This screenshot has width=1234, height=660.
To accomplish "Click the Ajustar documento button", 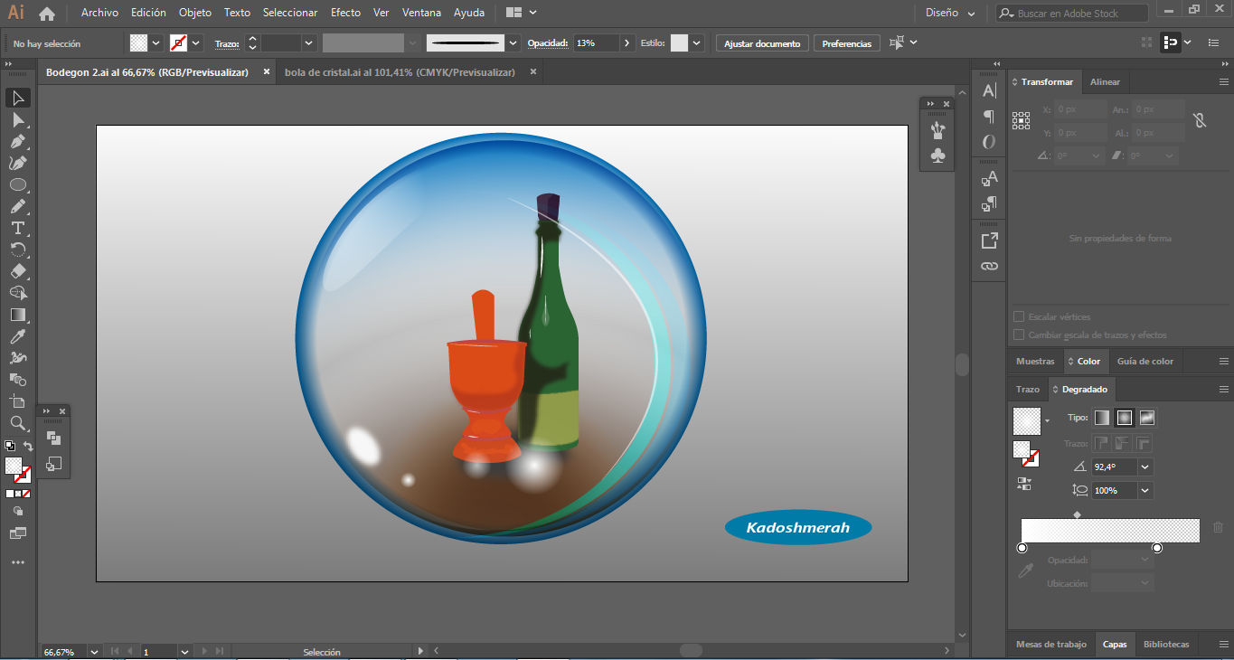I will point(762,43).
